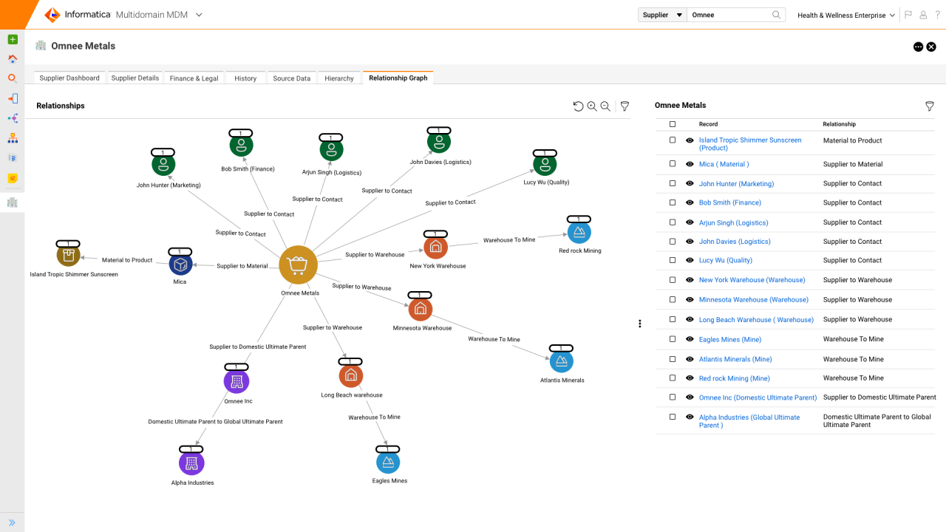Click the yellow task icon in sidebar
Viewport: 946px width, 532px height.
(x=13, y=178)
